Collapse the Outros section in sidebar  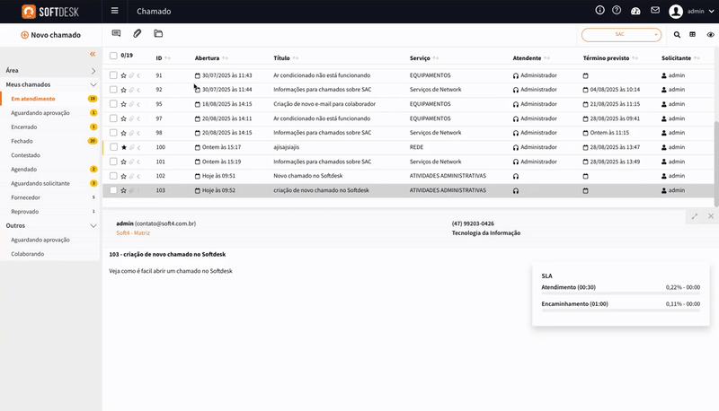(93, 226)
